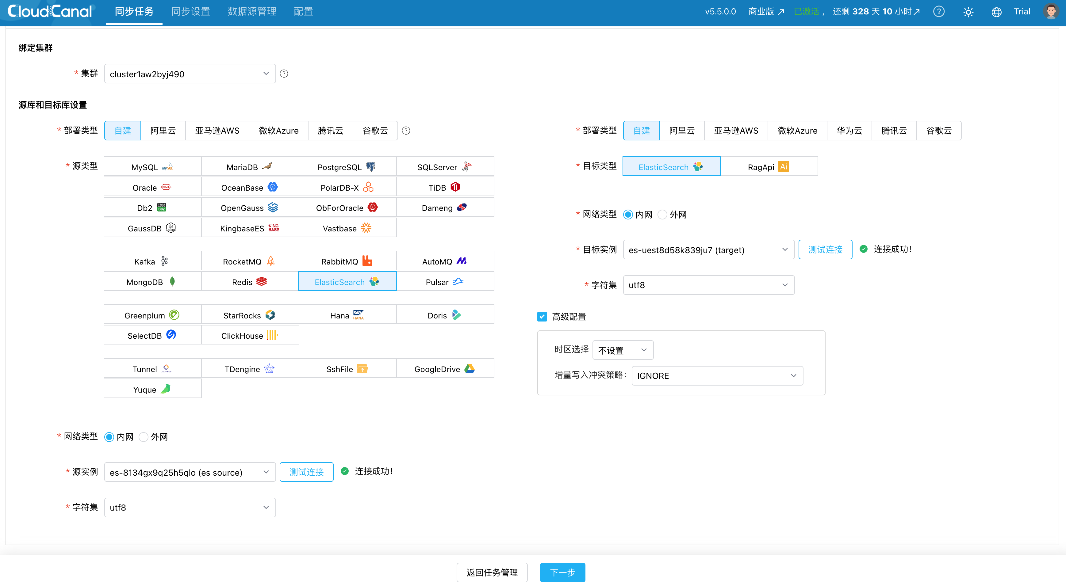
Task: Click the 下一步 button
Action: pyautogui.click(x=562, y=572)
